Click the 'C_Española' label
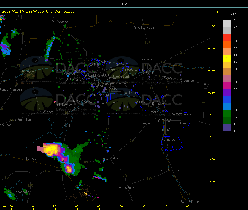The image size is (248, 210). [x=119, y=64]
